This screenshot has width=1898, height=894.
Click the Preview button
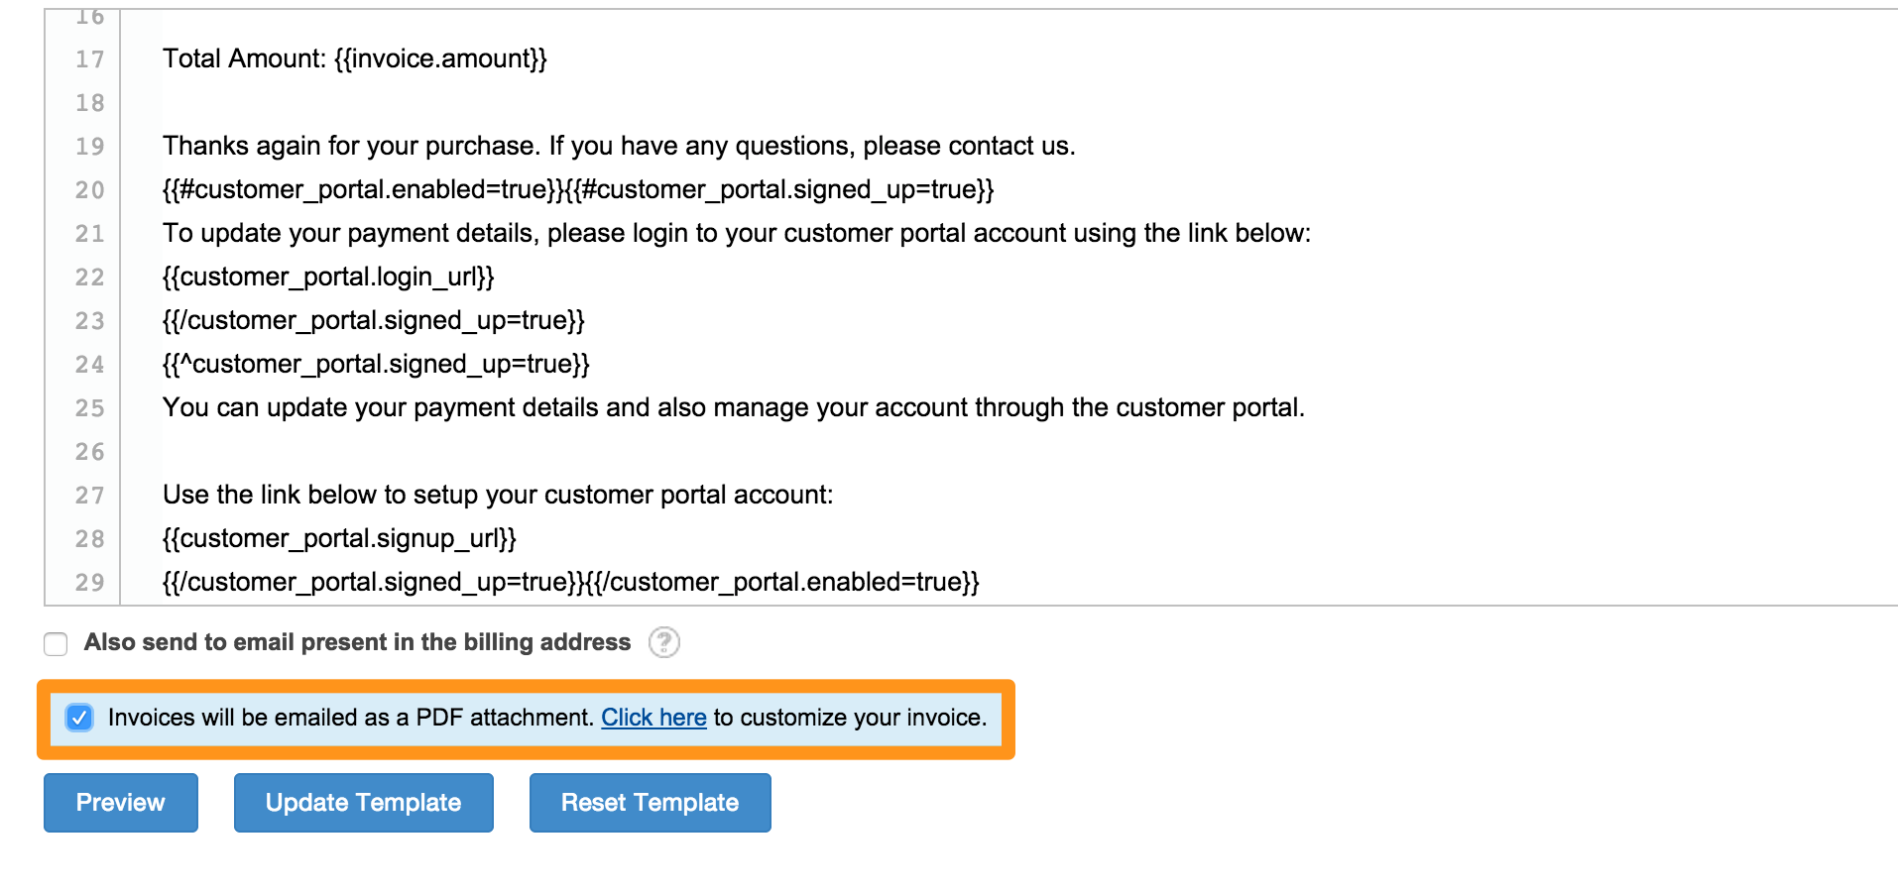(x=120, y=802)
